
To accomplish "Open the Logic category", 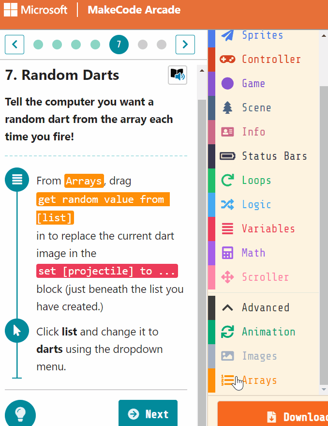I will coord(256,204).
